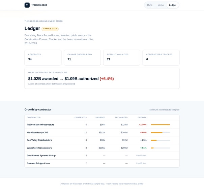Select Des Plaines Systems Group row
The image size is (204, 193).
[102, 156]
